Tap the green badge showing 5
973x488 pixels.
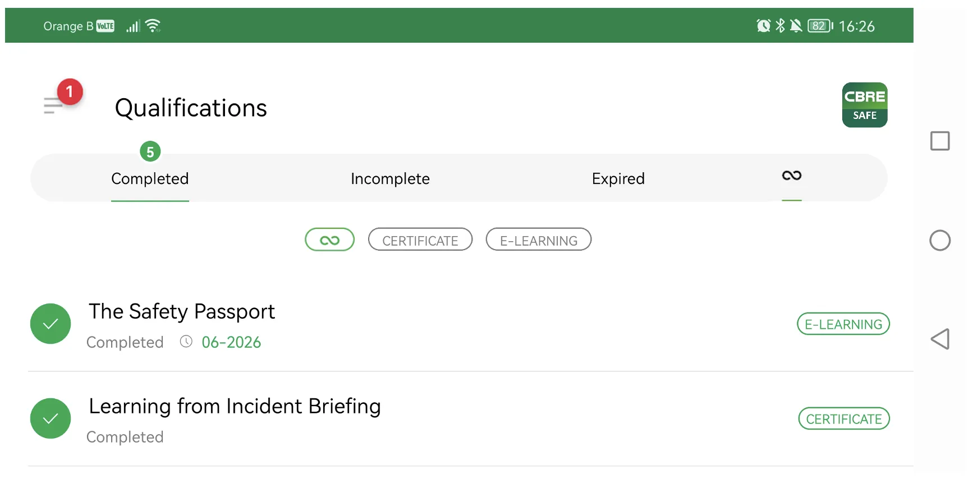(150, 151)
